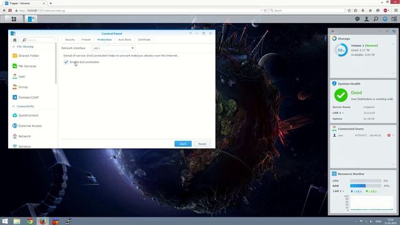400x225 pixels.
Task: Toggle Enable DoS protection checkbox
Action: coord(66,62)
